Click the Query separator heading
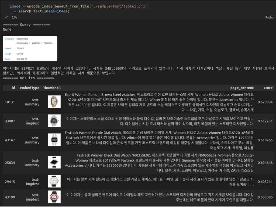Image resolution: width=276 pixels, height=207 pixels. pyautogui.click(x=26, y=24)
